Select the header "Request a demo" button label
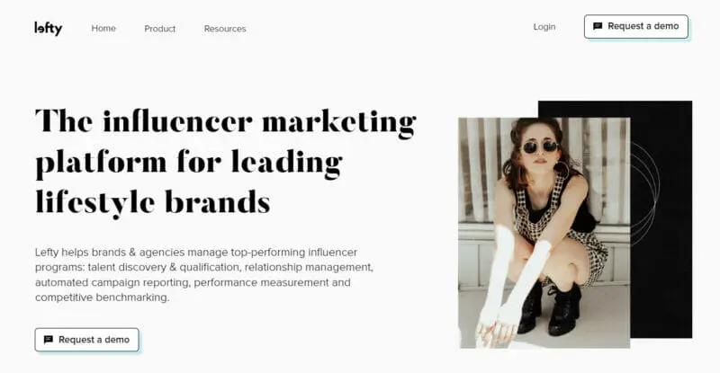This screenshot has width=720, height=373. point(643,26)
